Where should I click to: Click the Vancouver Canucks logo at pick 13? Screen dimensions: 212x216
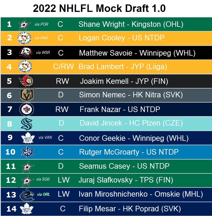click(x=27, y=195)
